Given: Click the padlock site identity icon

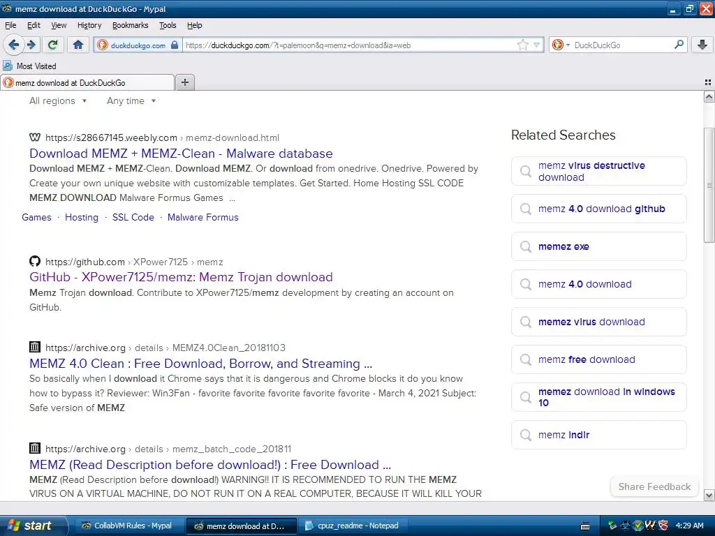Looking at the screenshot, I should point(174,45).
